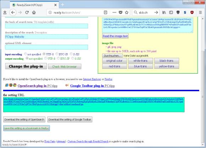This screenshot has height=148, width=206.
Task: Click the search magnifier icon
Action: pos(135,12)
